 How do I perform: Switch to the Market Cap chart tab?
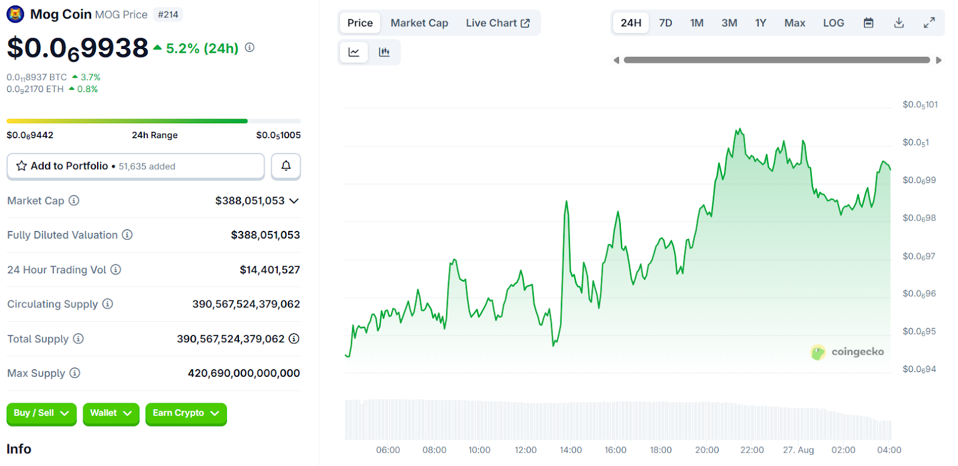click(419, 23)
